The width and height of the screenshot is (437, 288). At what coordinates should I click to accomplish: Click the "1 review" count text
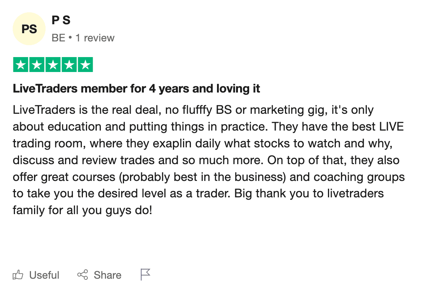pos(95,38)
